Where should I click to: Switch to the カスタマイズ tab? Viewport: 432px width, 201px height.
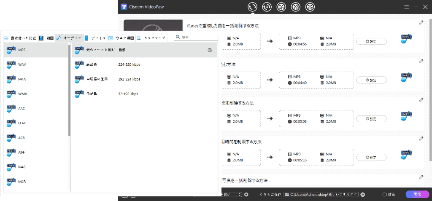(151, 38)
